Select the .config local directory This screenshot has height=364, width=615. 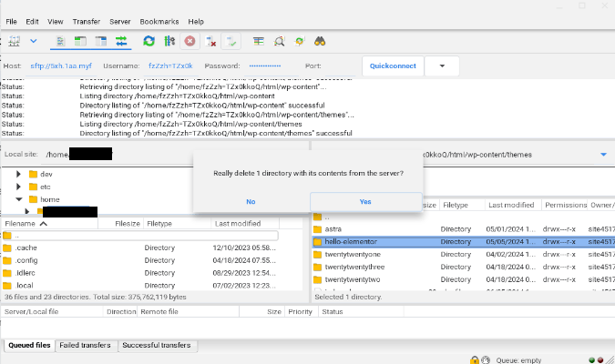(139, 260)
